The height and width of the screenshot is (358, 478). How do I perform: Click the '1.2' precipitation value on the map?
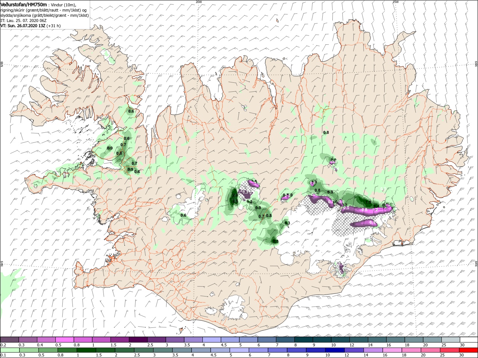(x=250, y=202)
